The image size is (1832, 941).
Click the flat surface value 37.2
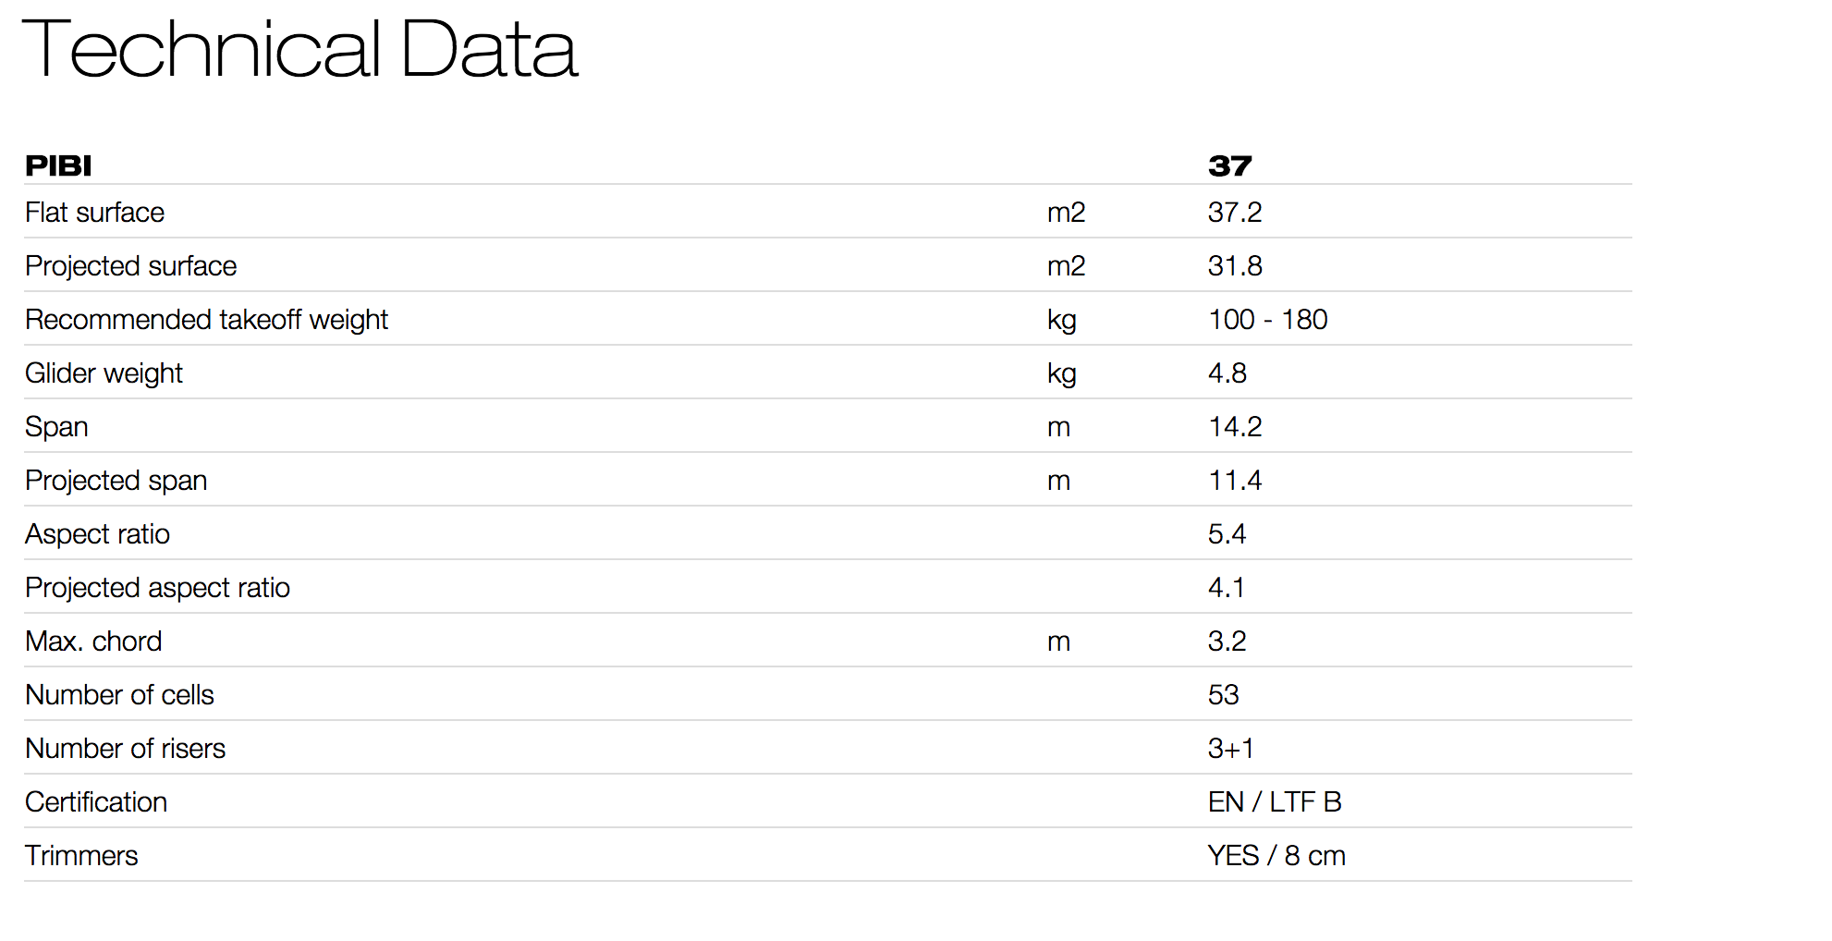point(1234,213)
